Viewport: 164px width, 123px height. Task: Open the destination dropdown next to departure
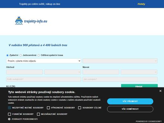point(120,61)
